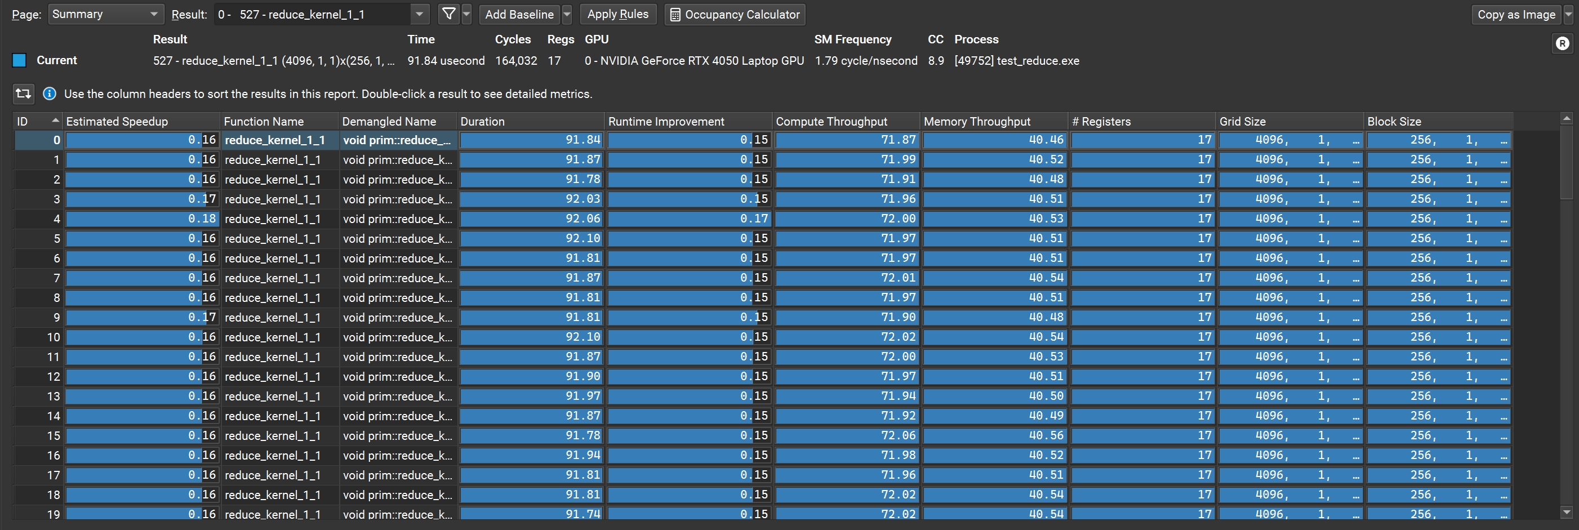Image resolution: width=1579 pixels, height=530 pixels.
Task: Sort by Estimated Speedup column header
Action: pos(141,121)
